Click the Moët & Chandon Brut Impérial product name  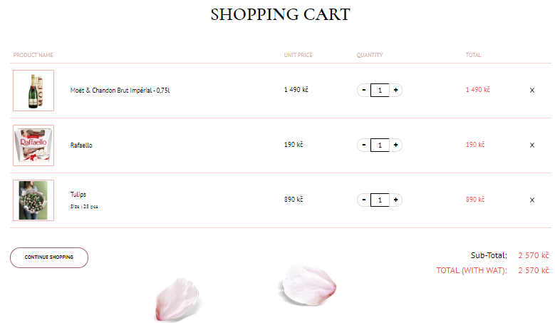click(x=120, y=91)
